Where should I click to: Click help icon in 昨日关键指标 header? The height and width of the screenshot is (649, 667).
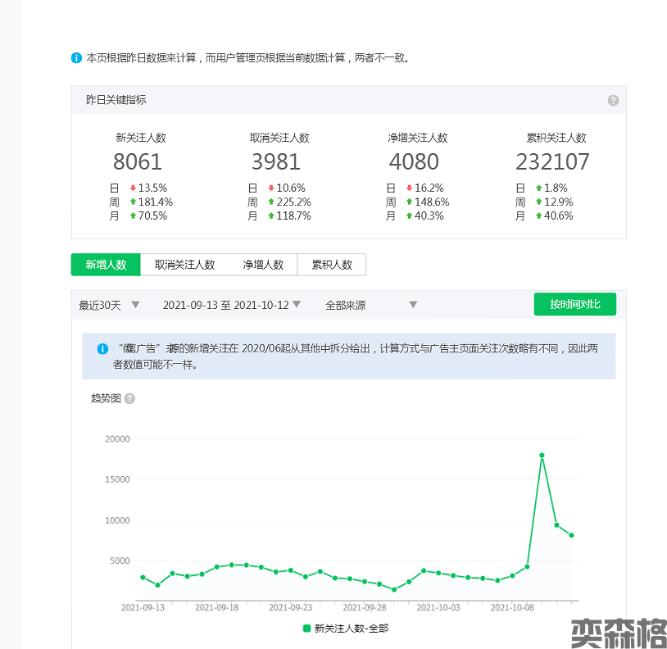[x=613, y=101]
